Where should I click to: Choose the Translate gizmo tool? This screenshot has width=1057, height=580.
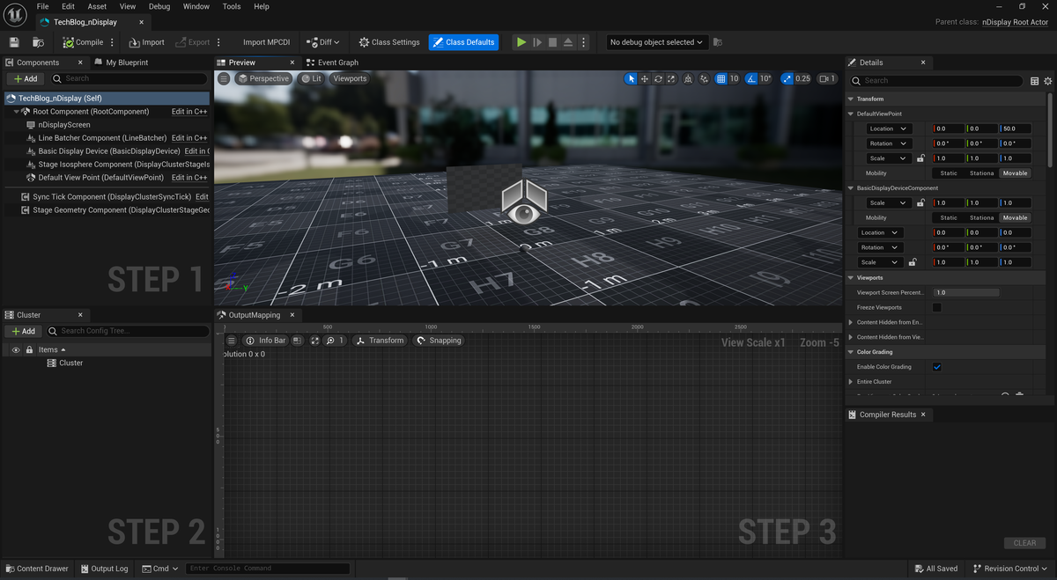pos(645,78)
